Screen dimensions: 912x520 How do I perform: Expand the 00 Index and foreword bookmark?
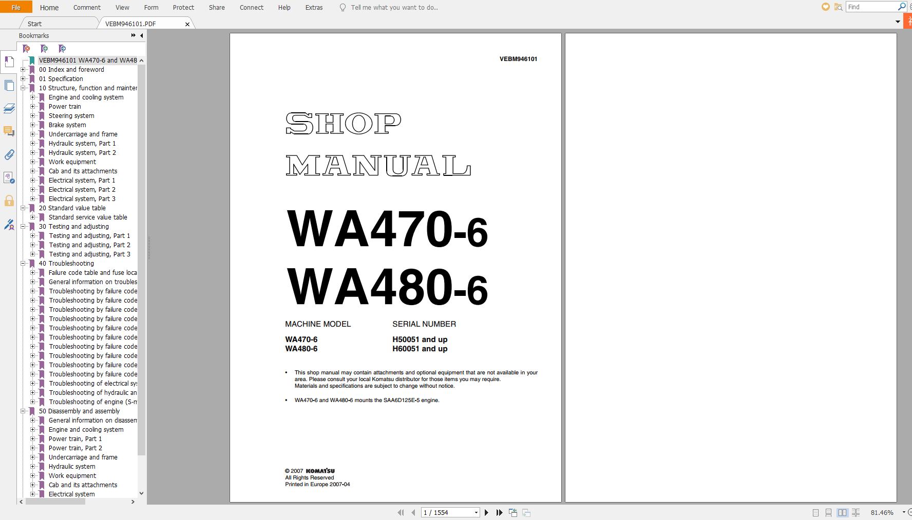(x=22, y=69)
